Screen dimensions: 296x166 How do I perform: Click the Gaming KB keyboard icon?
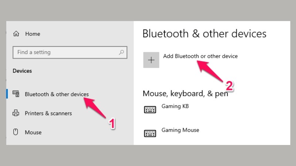(150, 110)
